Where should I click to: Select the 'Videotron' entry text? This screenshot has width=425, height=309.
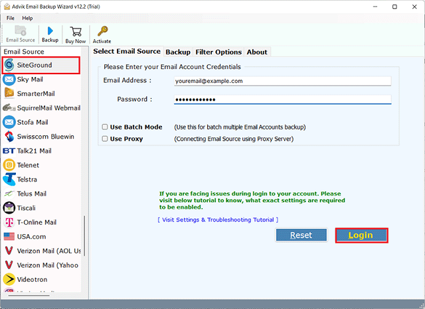tap(32, 280)
